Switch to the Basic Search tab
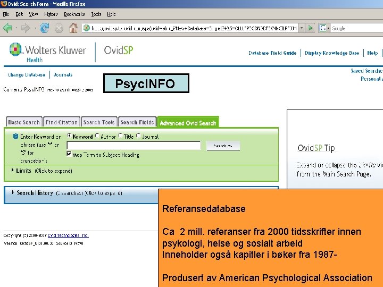 [24, 122]
